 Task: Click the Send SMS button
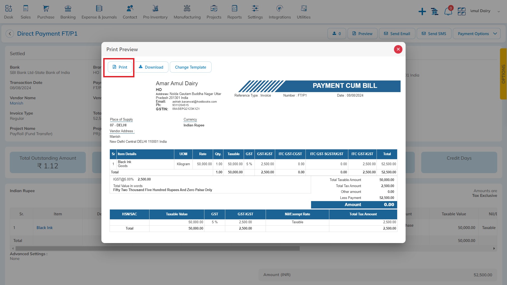[434, 34]
